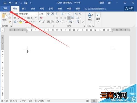Viewport: 137px width, 103px height.
Task: Toggle Character Shading A icon
Action: pyautogui.click(x=48, y=22)
